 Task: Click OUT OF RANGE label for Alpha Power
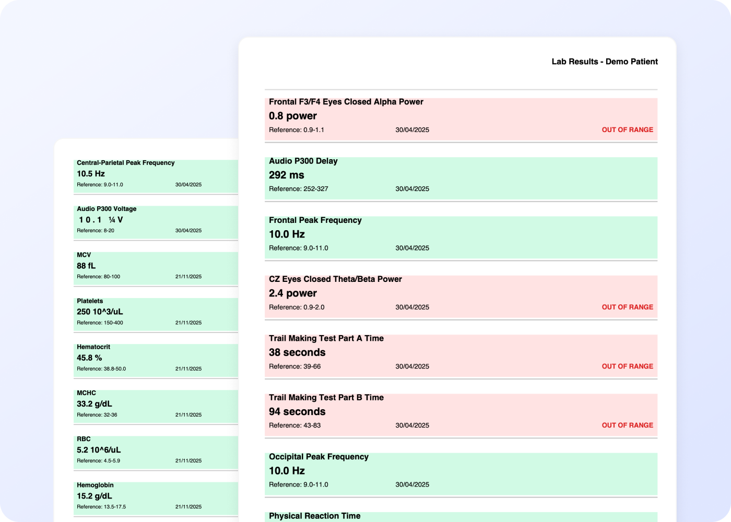pos(627,130)
